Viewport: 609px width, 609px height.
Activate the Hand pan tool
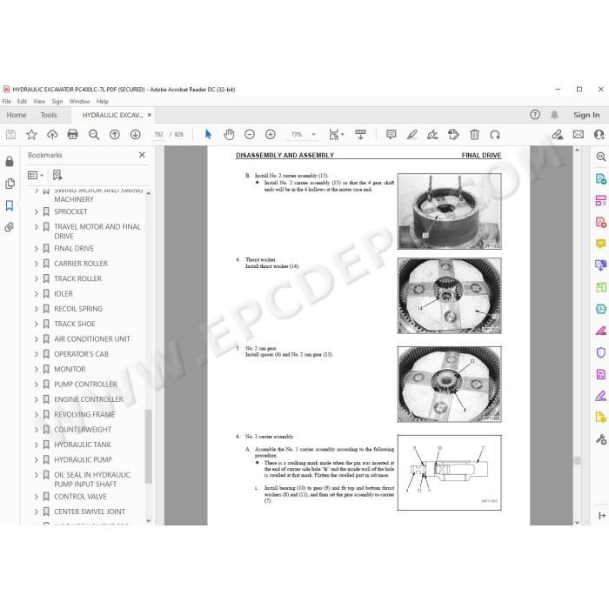(229, 134)
